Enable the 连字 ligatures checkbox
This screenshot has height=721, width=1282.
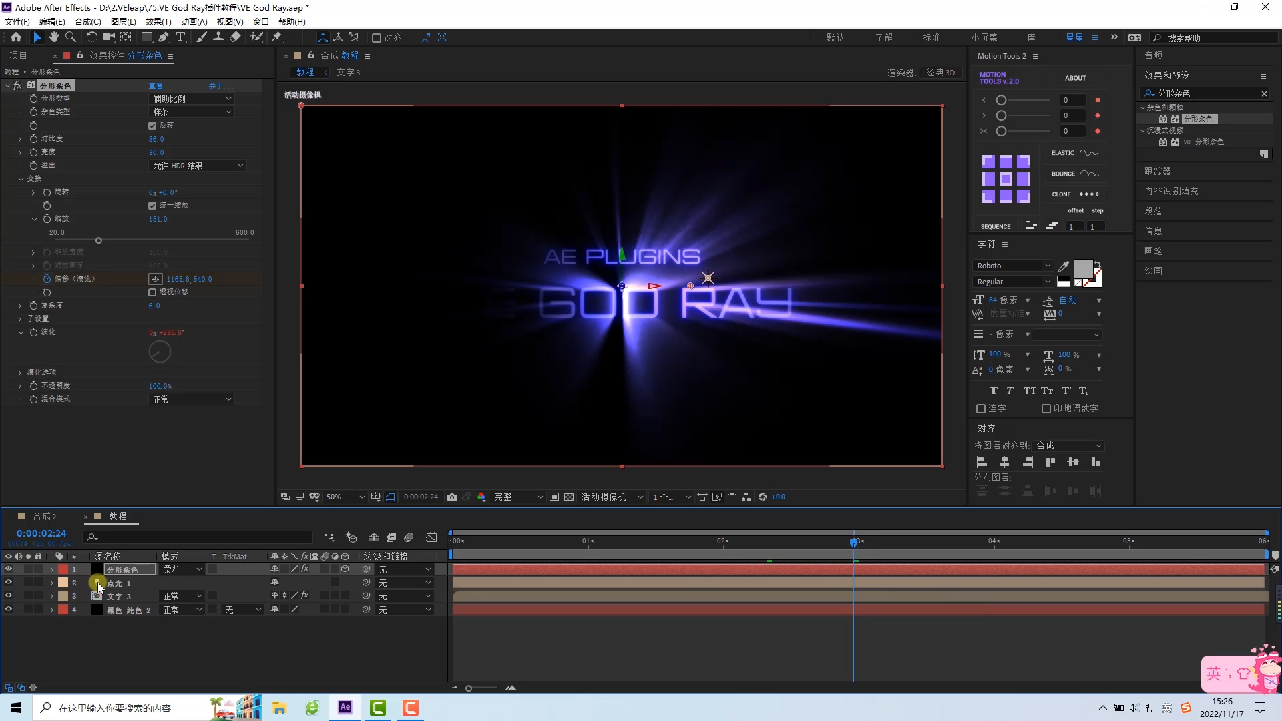[981, 409]
